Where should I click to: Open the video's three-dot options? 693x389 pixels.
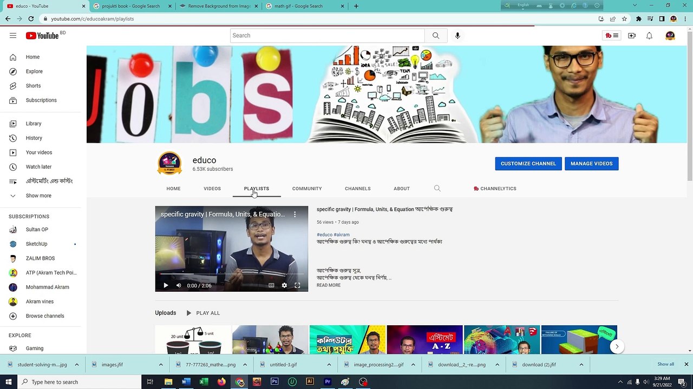pyautogui.click(x=295, y=214)
